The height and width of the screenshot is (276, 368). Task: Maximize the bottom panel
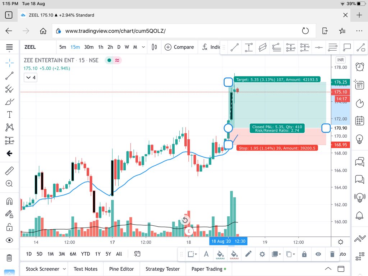pyautogui.click(x=341, y=269)
